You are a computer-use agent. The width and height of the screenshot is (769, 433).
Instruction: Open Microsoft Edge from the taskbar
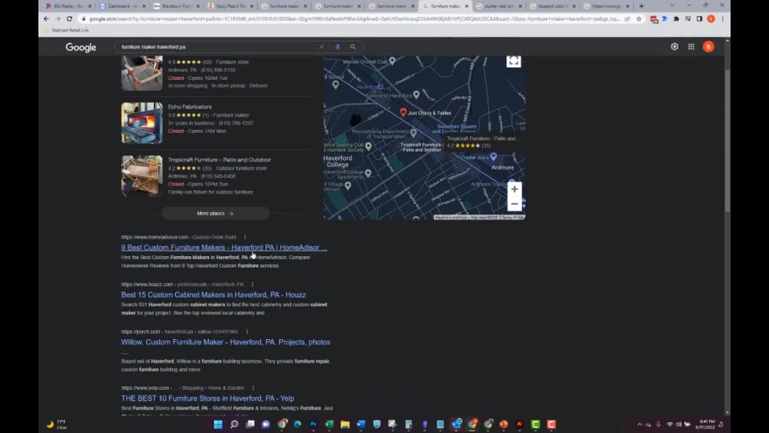point(298,425)
